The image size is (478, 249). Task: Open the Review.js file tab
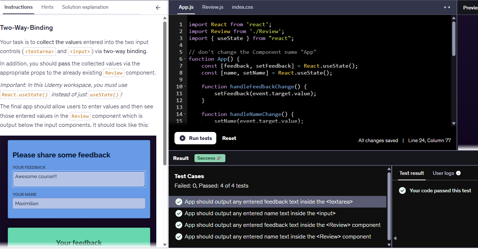213,7
